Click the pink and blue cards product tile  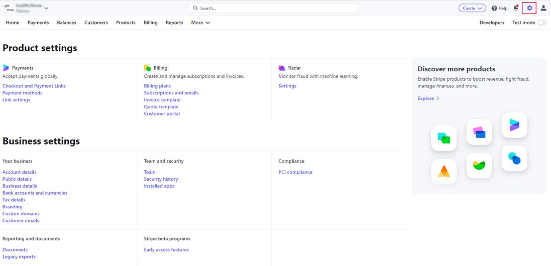tap(479, 132)
